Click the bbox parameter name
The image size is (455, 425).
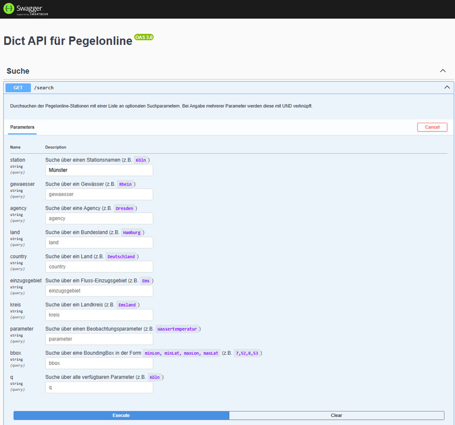tap(16, 353)
